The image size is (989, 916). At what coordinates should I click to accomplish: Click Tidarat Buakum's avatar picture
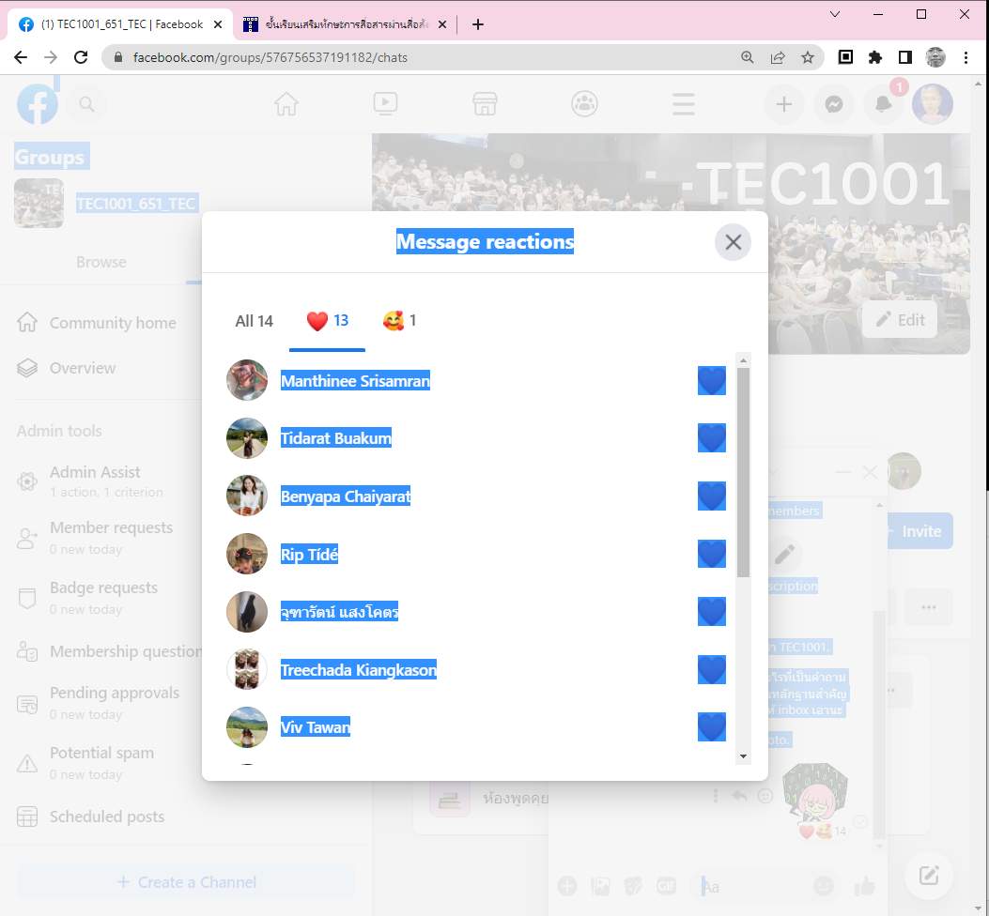(x=247, y=438)
